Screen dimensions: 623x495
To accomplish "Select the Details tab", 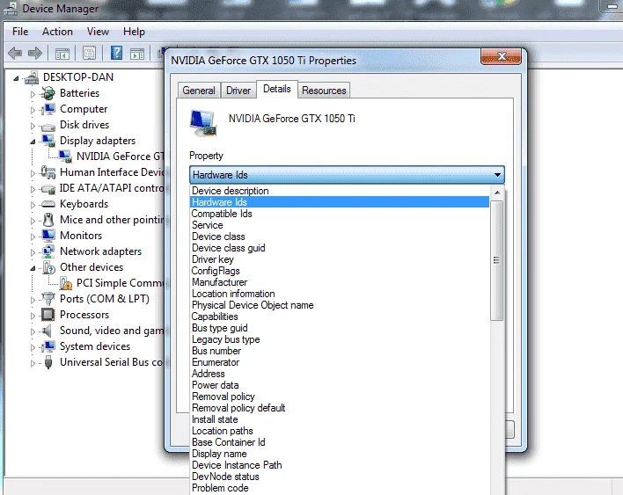I will pos(277,89).
